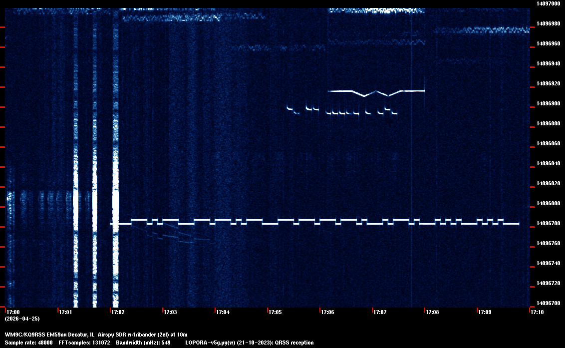Click the 14096800 frequency label
This screenshot has width=565, height=348.
click(548, 203)
